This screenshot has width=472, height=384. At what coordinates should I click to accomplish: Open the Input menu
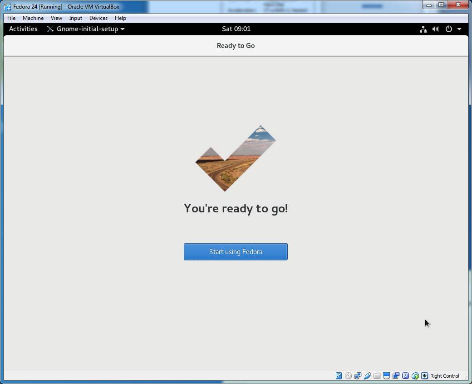coord(75,18)
